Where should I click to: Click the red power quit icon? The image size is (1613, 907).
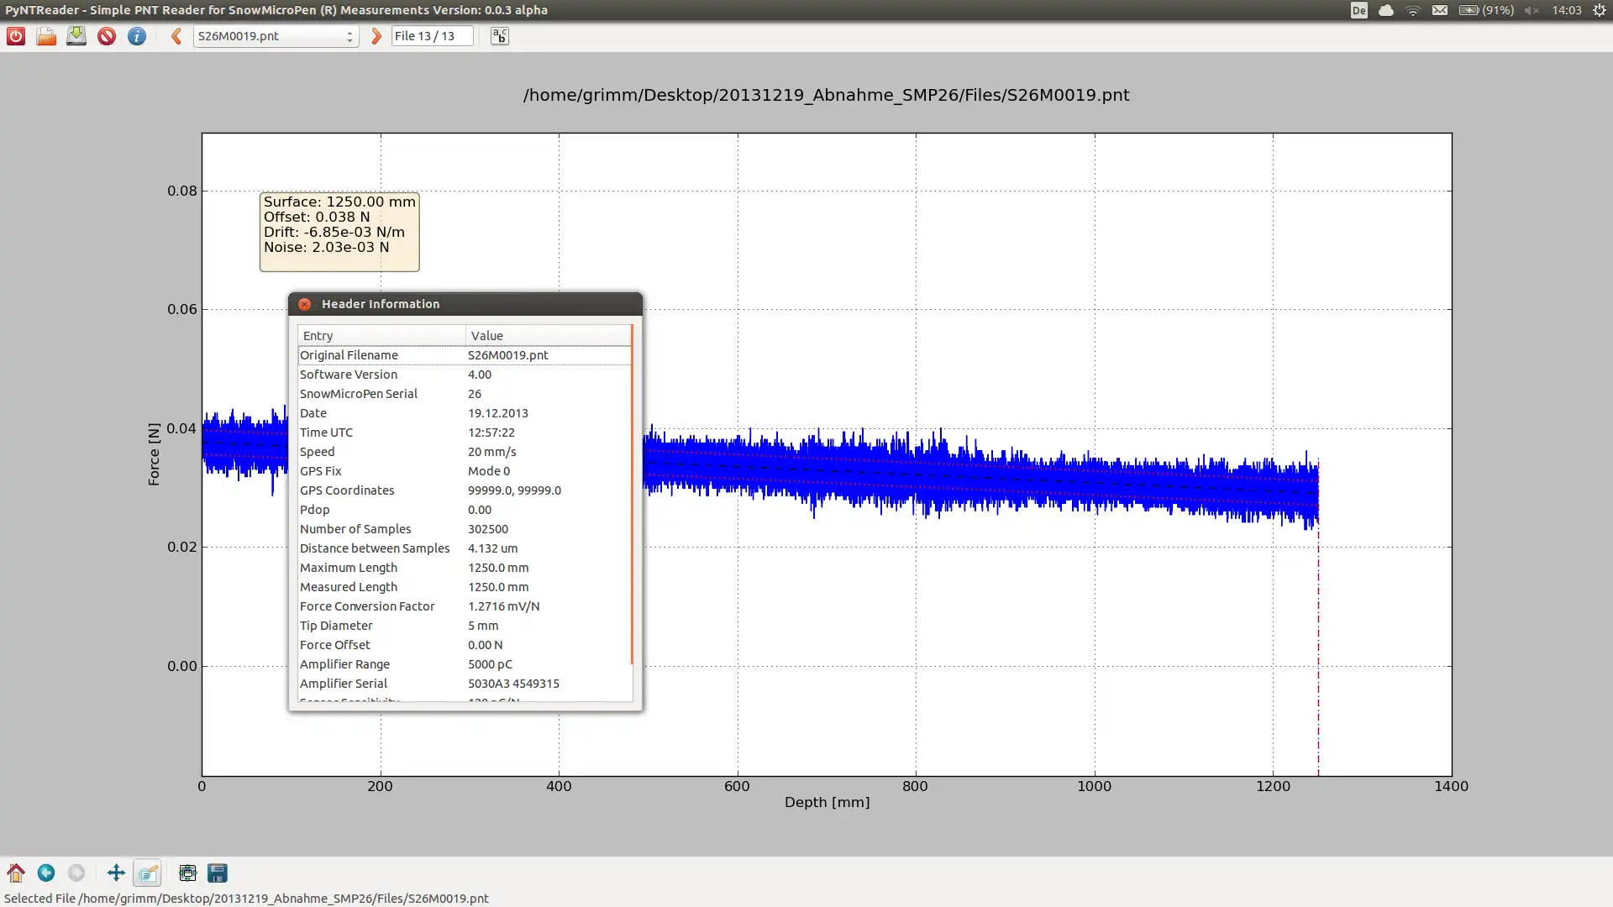(x=16, y=36)
